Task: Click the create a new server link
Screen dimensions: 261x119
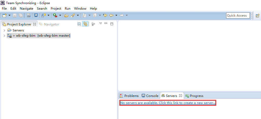Action: (x=168, y=103)
